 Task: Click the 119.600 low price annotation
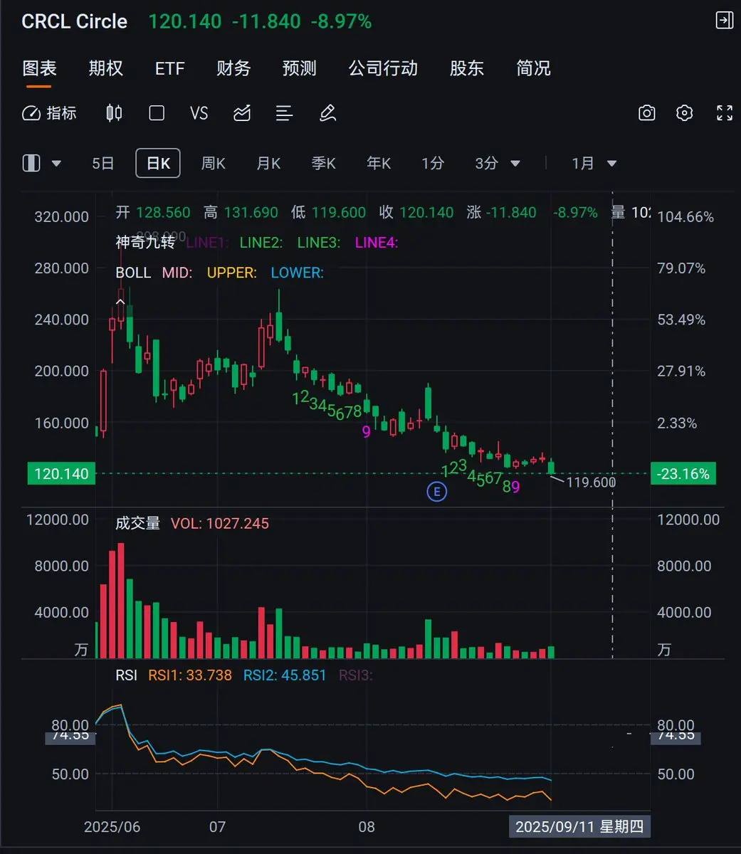point(591,483)
